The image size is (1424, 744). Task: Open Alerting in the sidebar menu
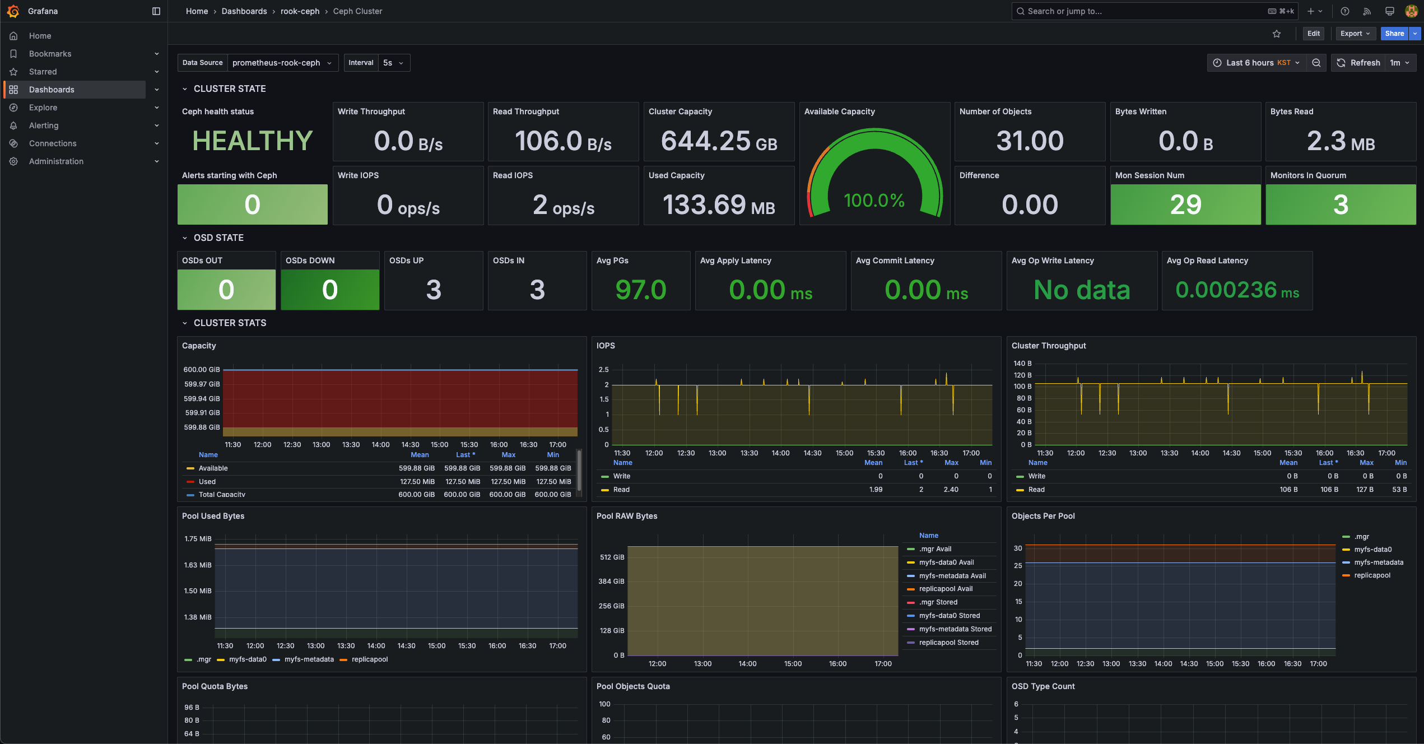[44, 125]
